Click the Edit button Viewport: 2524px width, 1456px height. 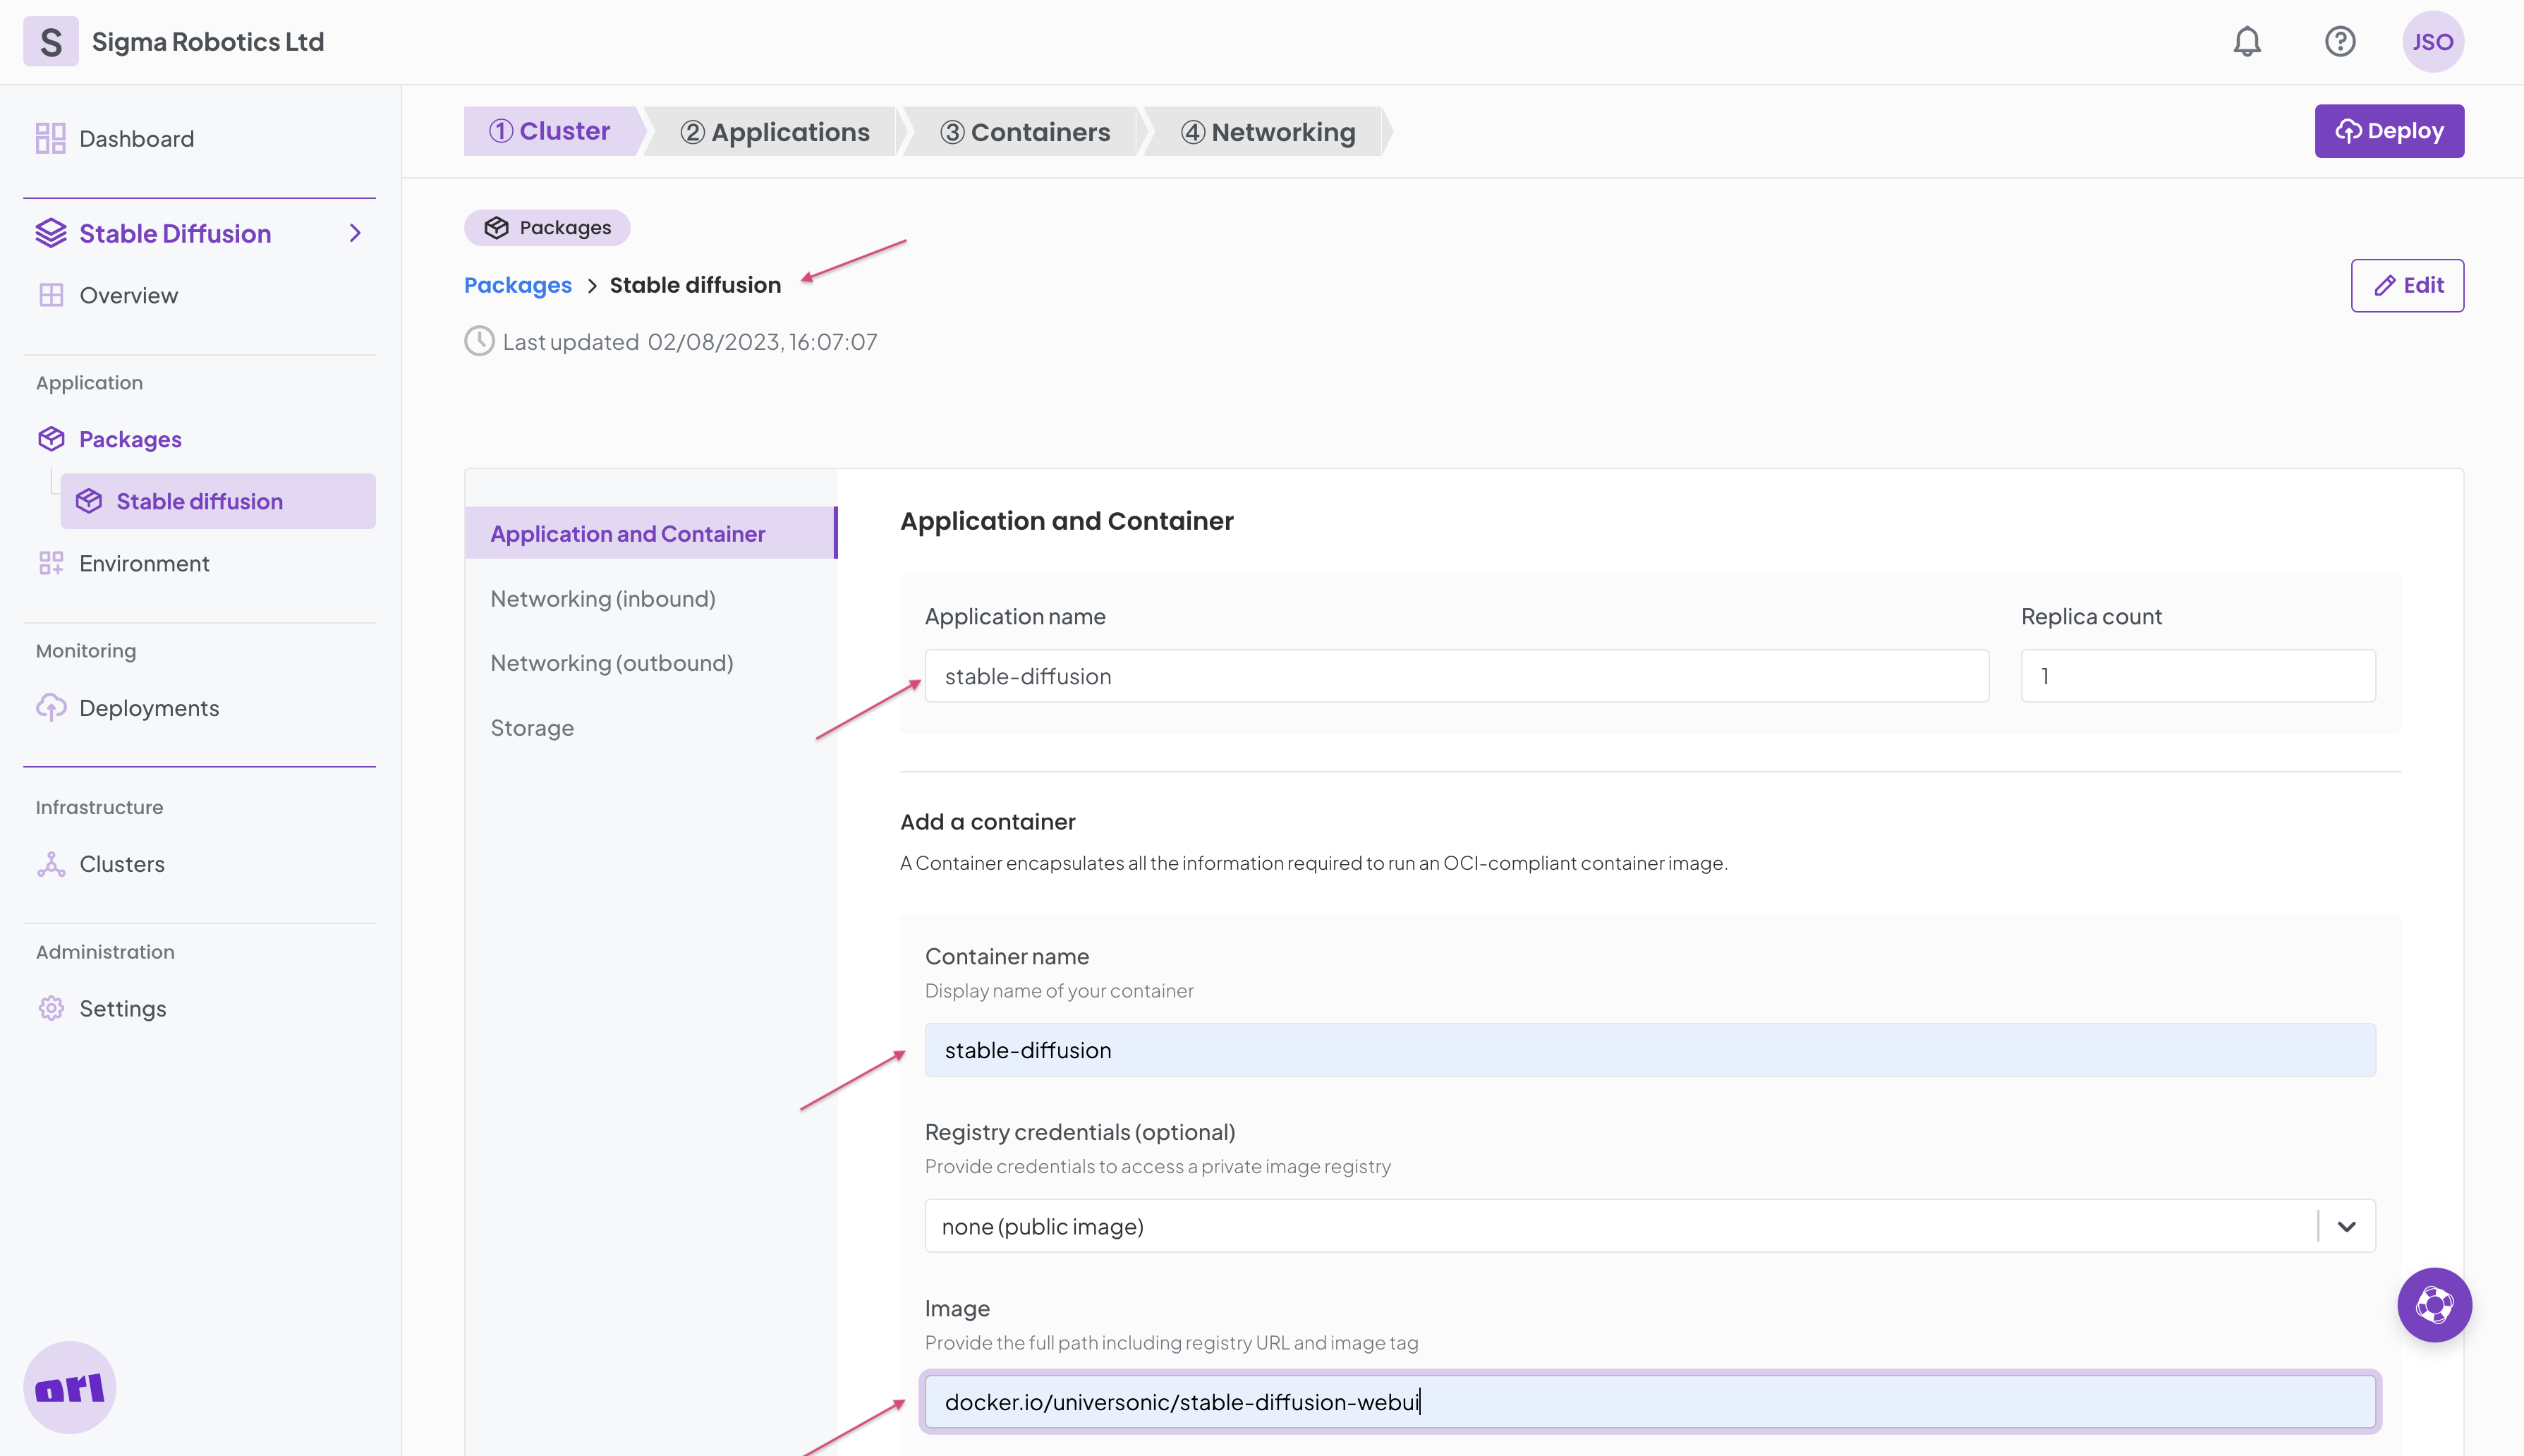2407,285
